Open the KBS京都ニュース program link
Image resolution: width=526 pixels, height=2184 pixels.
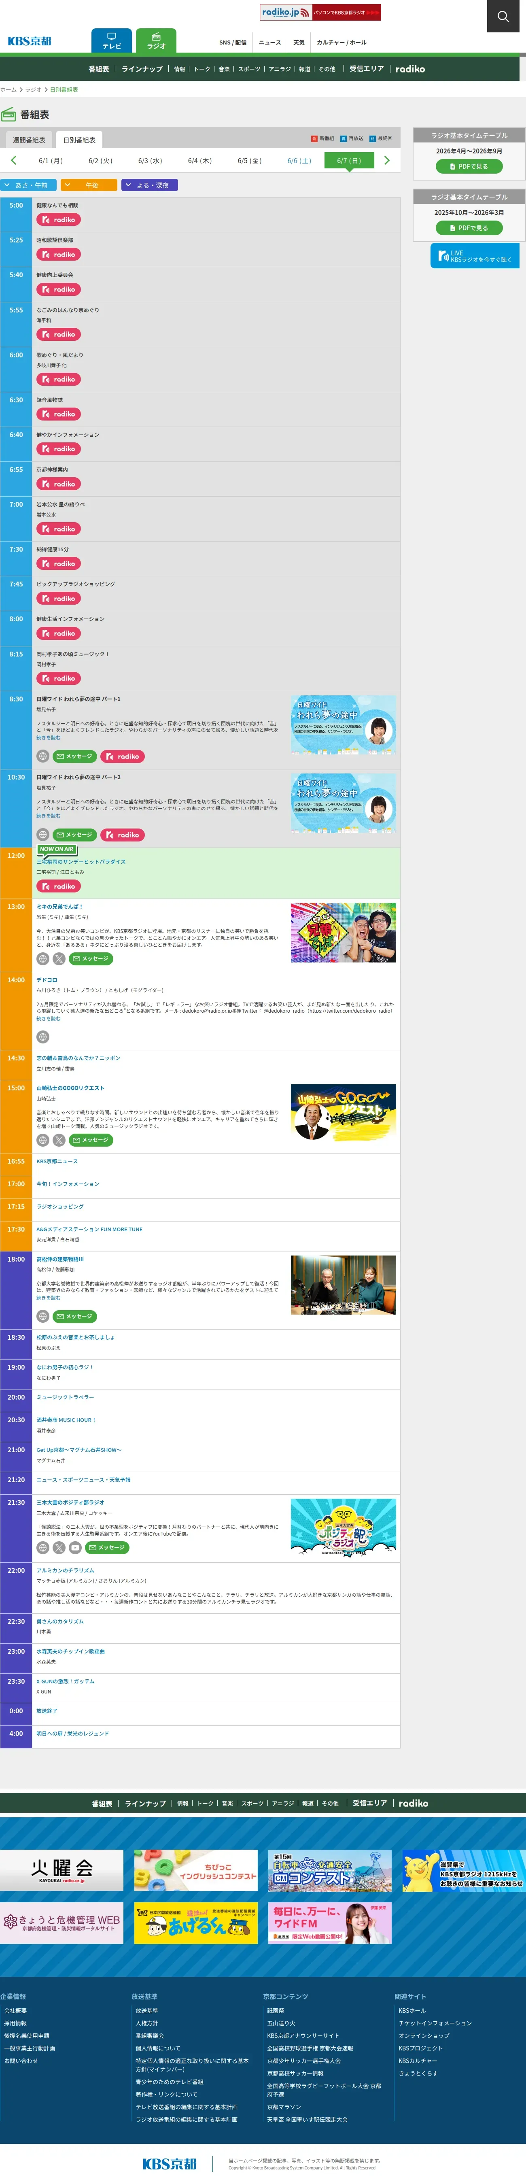[x=57, y=1162]
